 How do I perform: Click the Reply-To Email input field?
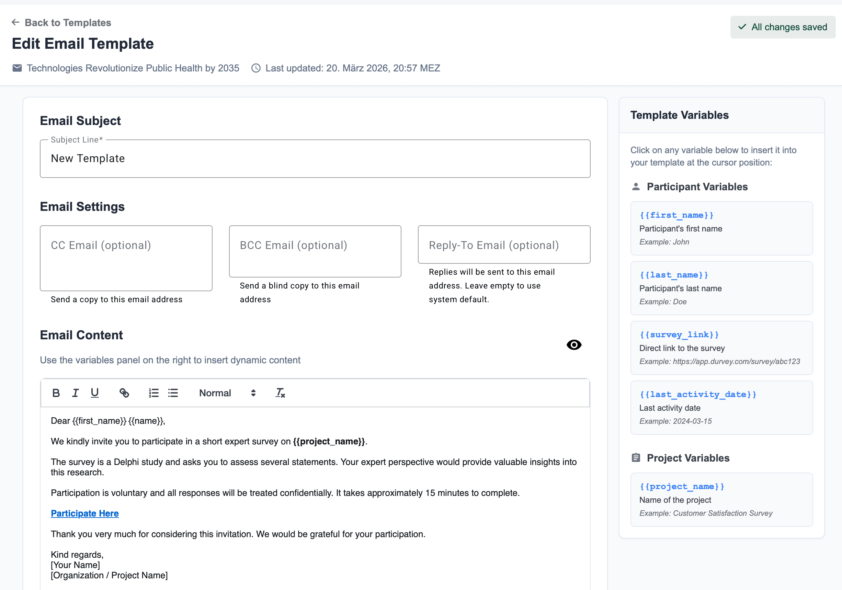[504, 245]
